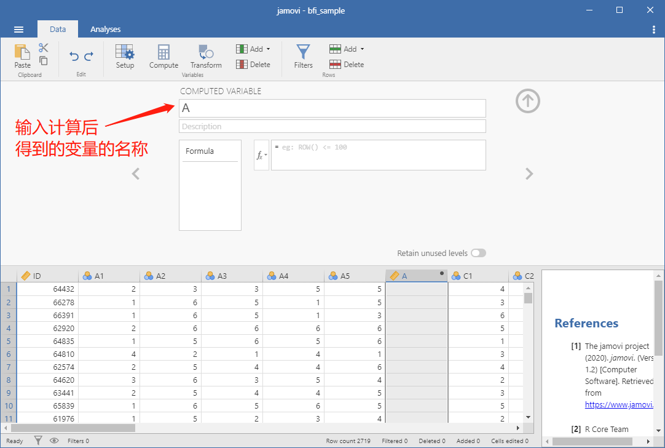
Task: Click the data grid vertical scrollbar thumb
Action: tap(528, 298)
